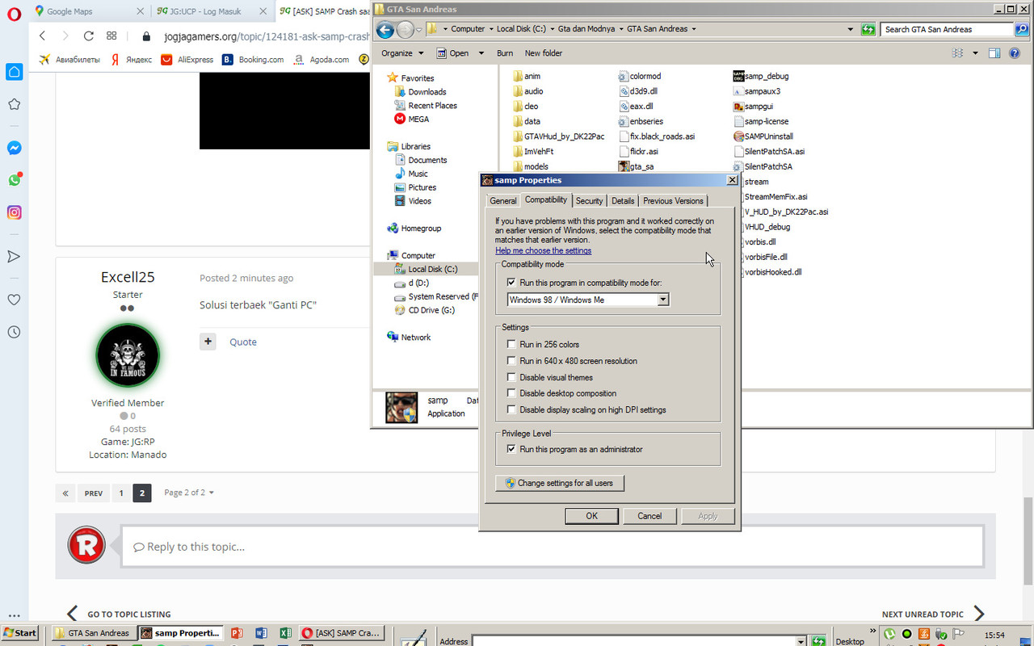Go to PREV page in forum pagination

[94, 493]
